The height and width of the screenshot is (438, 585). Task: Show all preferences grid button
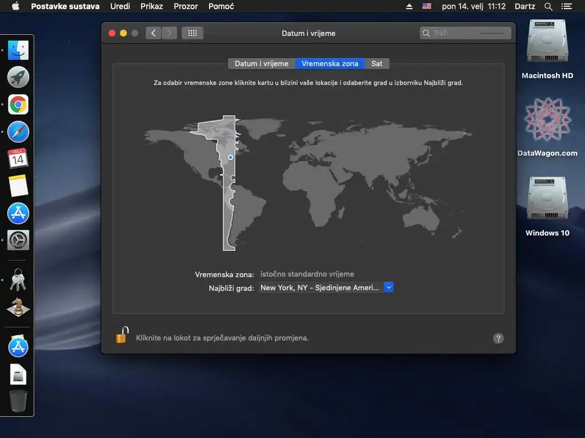(193, 33)
